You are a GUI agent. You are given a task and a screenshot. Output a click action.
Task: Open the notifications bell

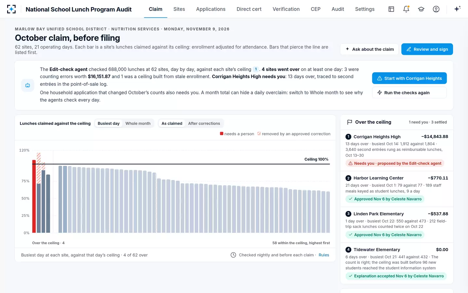click(x=406, y=9)
